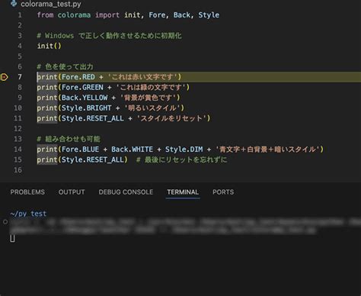The height and width of the screenshot is (296, 361).
Task: Click 'Style' in the import statement
Action: (209, 15)
